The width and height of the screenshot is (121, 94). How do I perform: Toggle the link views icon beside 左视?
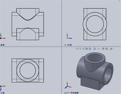click(65, 45)
